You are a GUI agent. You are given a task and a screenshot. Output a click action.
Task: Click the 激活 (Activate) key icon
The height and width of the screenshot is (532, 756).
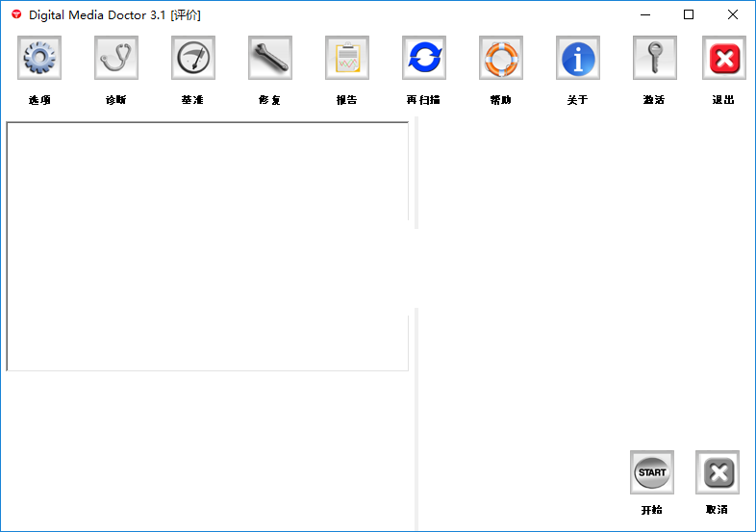[655, 59]
